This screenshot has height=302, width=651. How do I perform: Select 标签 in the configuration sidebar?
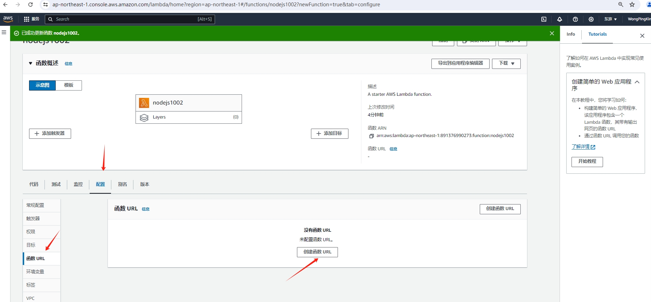coord(42,285)
